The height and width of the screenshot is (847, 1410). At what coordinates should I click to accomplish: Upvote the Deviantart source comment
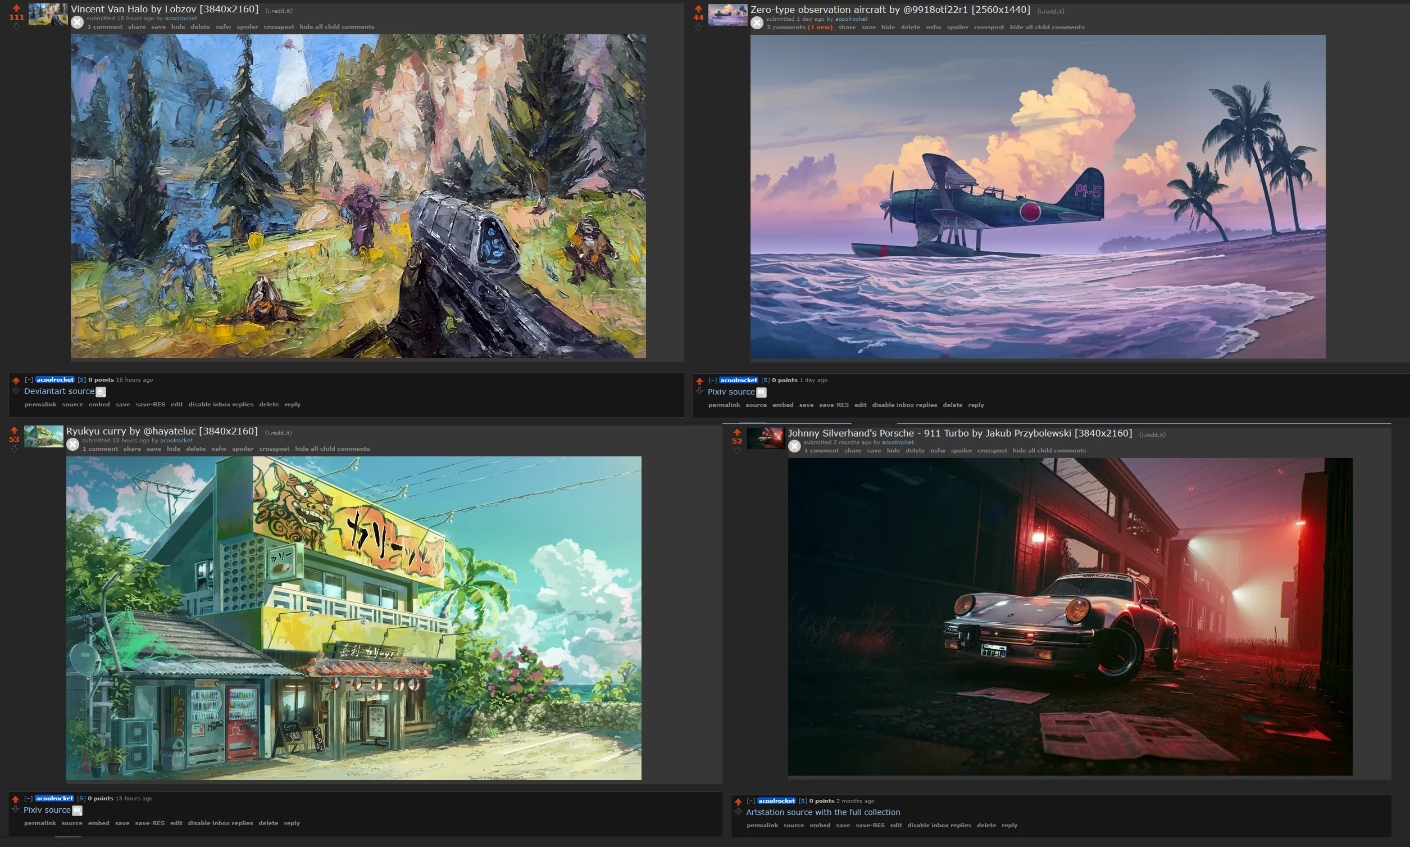[x=16, y=381]
